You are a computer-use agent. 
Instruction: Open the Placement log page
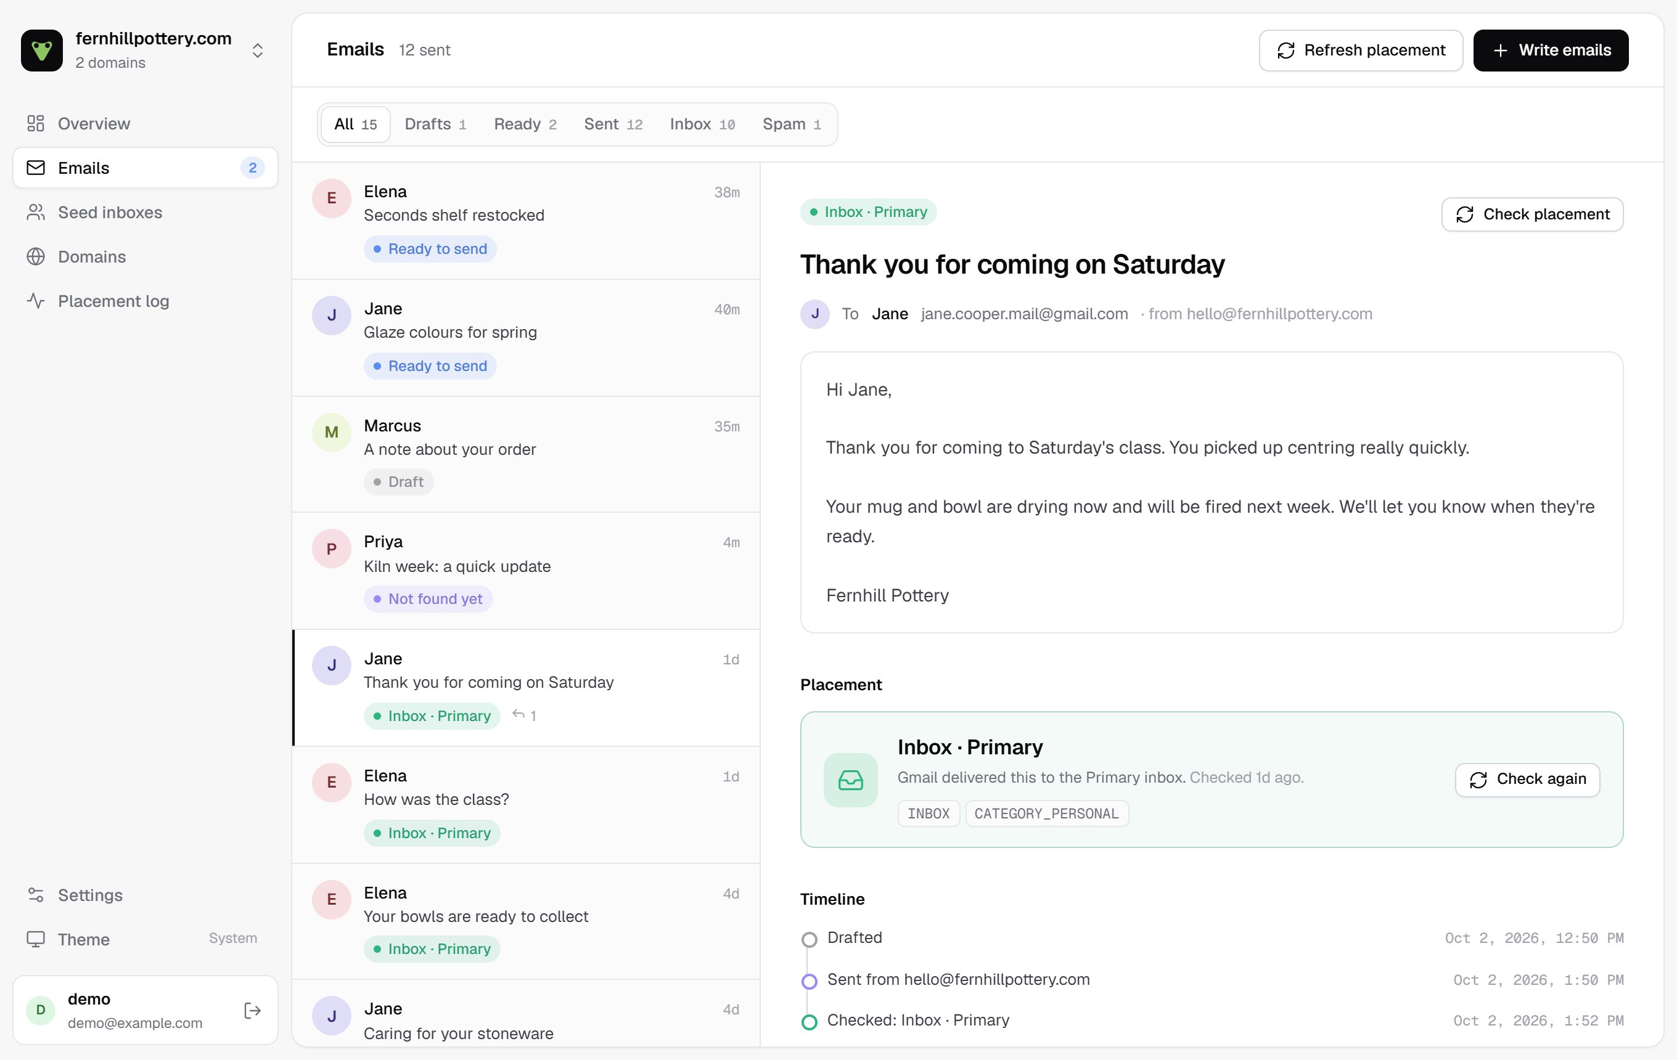pos(145,301)
